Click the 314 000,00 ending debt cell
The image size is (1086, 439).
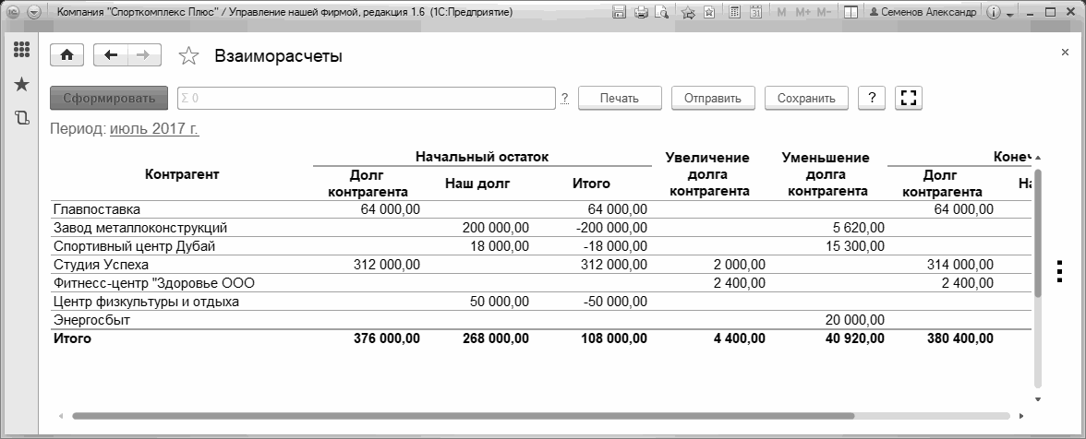pos(960,264)
